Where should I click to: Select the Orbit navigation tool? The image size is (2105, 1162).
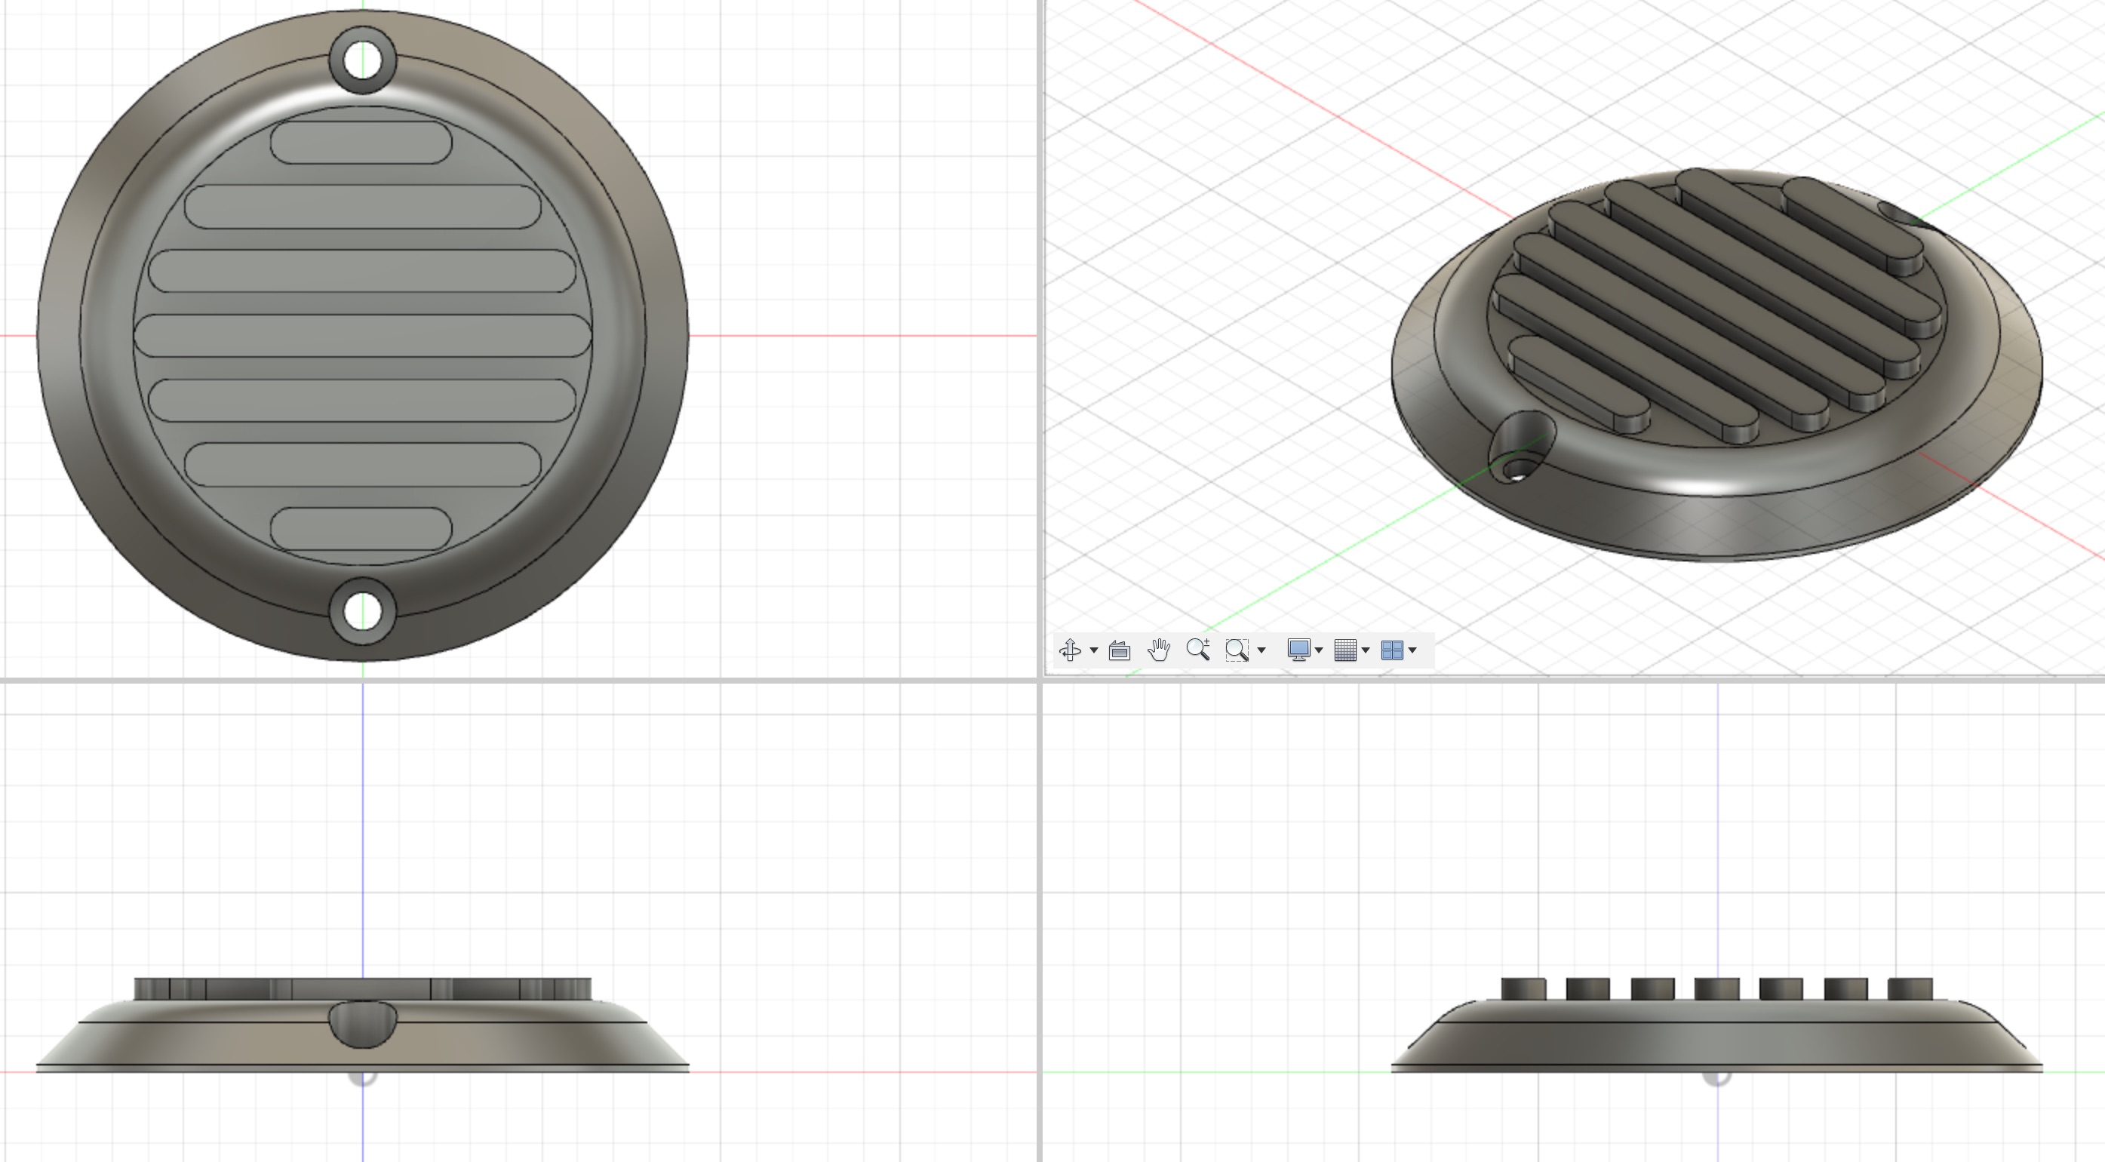click(1070, 650)
